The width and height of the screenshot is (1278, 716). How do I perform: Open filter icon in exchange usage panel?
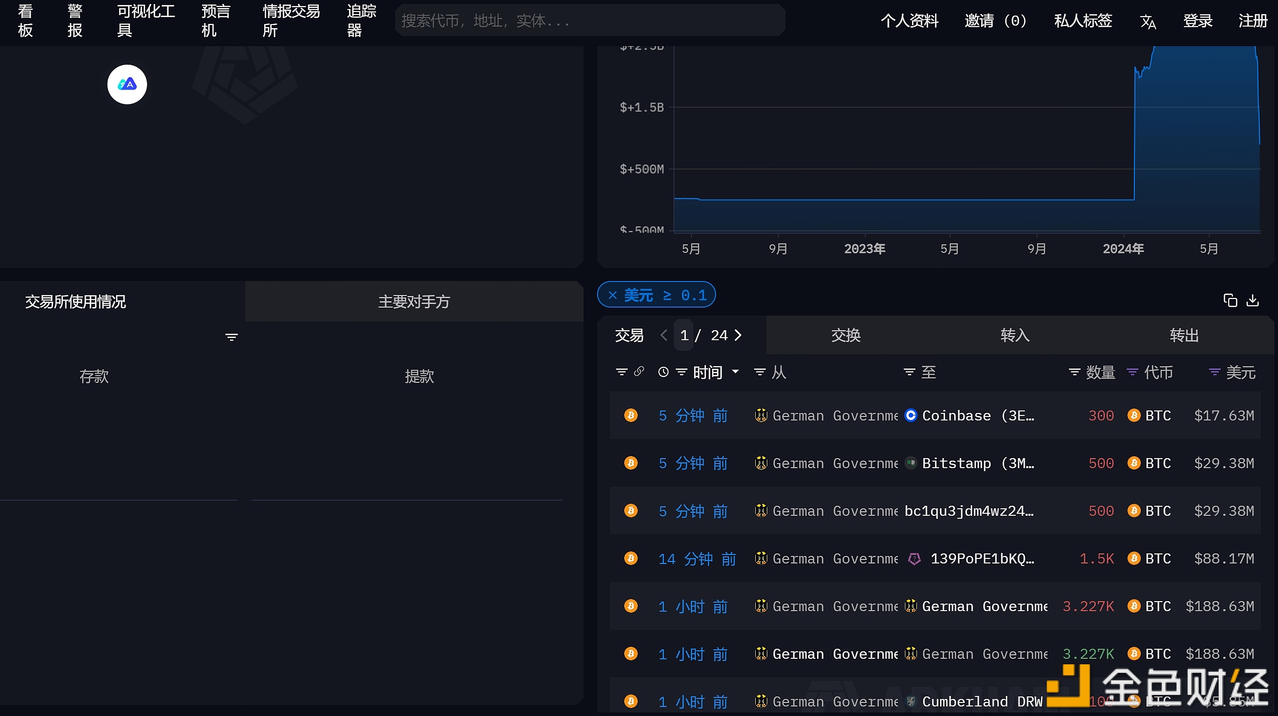click(231, 337)
